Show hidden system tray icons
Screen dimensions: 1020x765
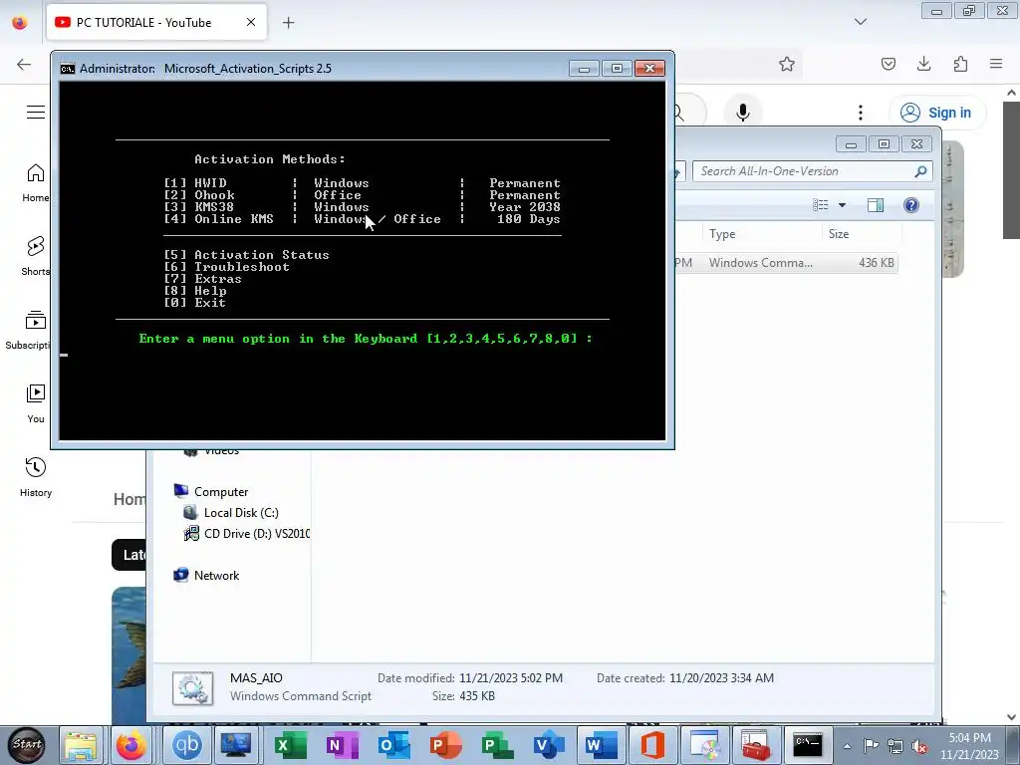point(847,746)
